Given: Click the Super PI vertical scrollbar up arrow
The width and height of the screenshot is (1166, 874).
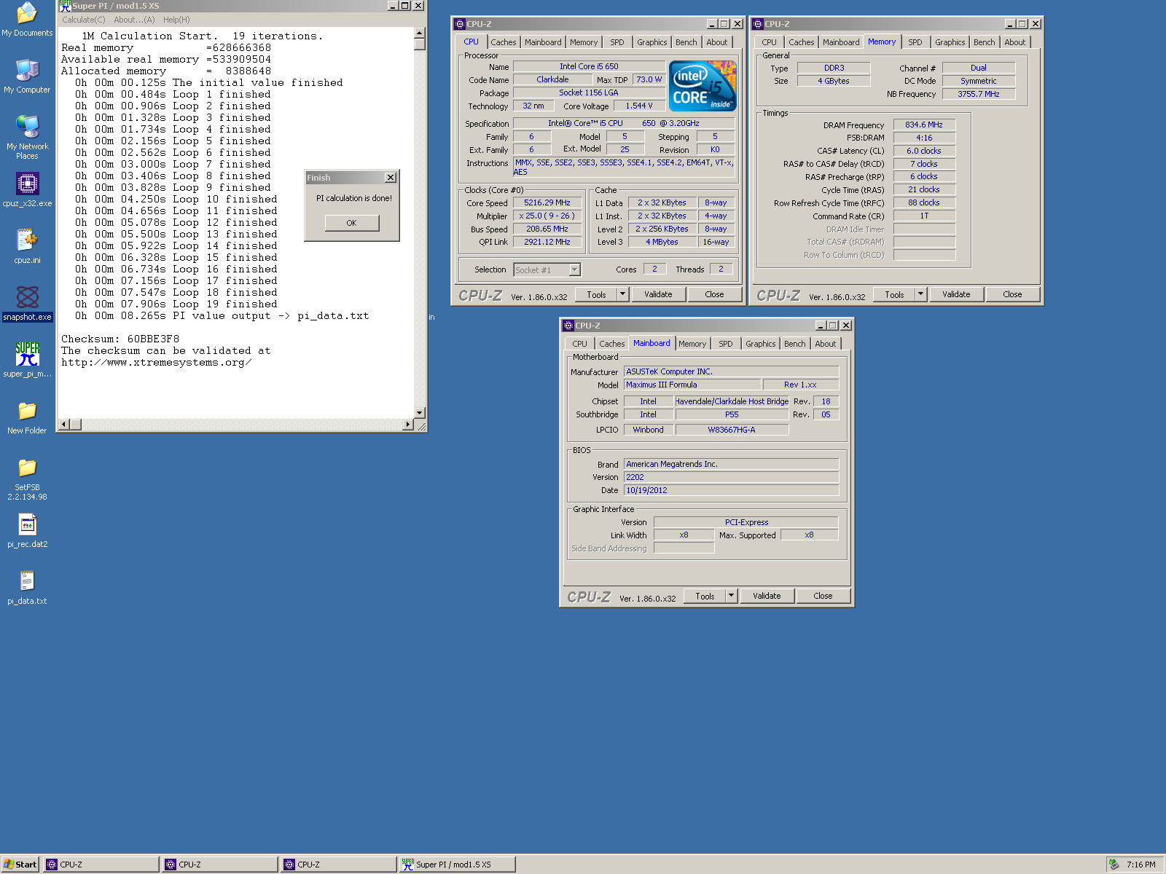Looking at the screenshot, I should [420, 33].
